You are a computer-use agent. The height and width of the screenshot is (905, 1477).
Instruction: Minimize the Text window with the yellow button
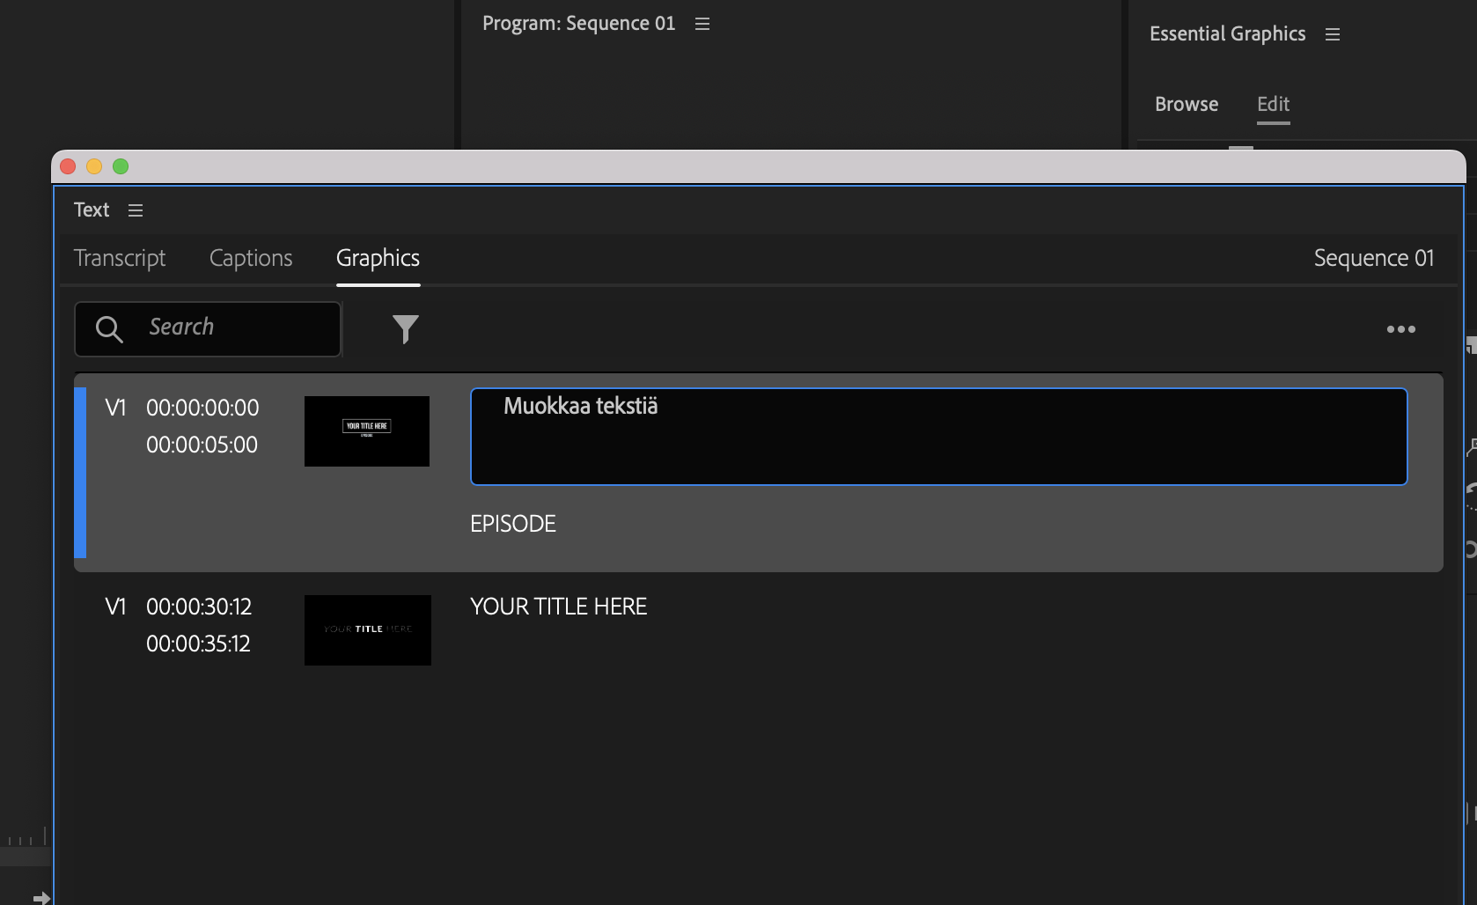coord(94,166)
